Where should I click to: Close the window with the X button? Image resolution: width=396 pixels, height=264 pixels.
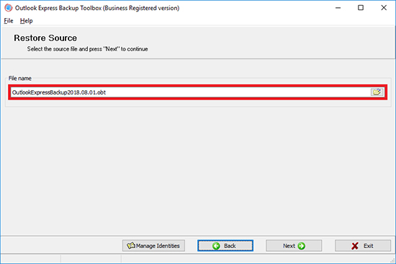[x=384, y=8]
